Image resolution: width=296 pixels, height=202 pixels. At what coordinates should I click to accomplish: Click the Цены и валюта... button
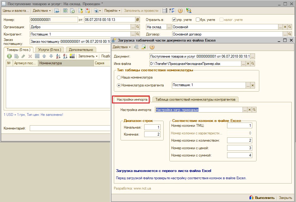(x=16, y=11)
